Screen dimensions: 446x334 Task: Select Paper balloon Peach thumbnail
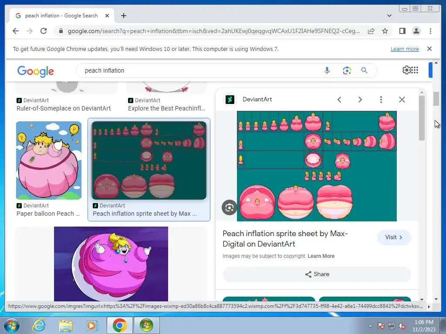click(49, 160)
